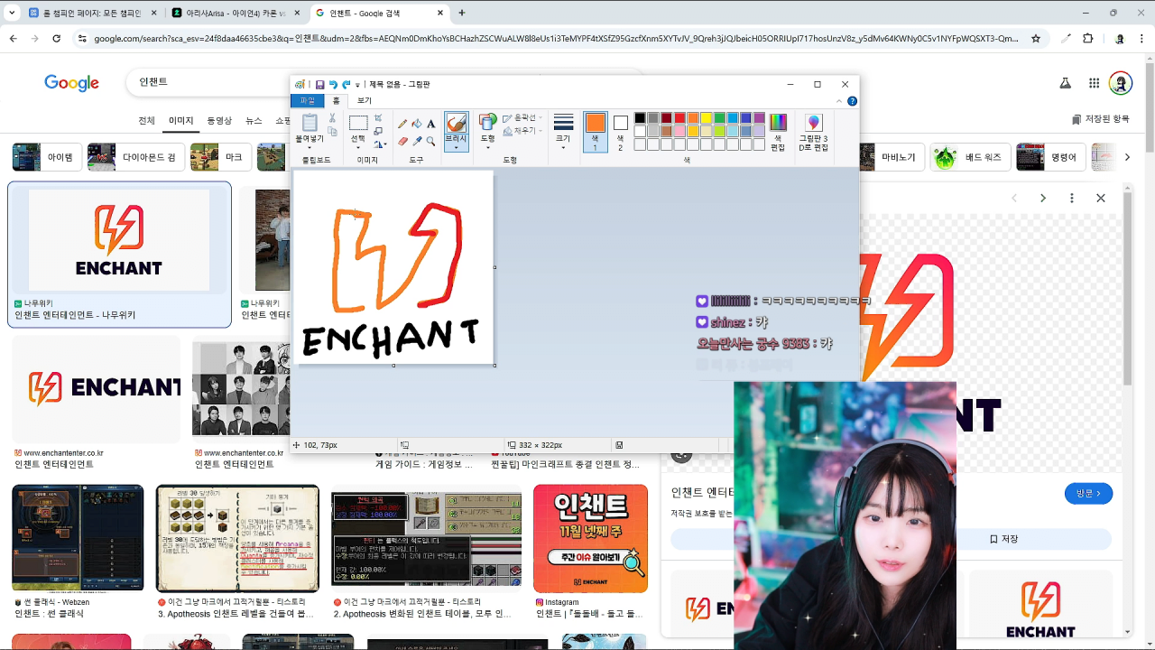
Task: Click the 배드 워즈 filter chip
Action: [x=969, y=157]
